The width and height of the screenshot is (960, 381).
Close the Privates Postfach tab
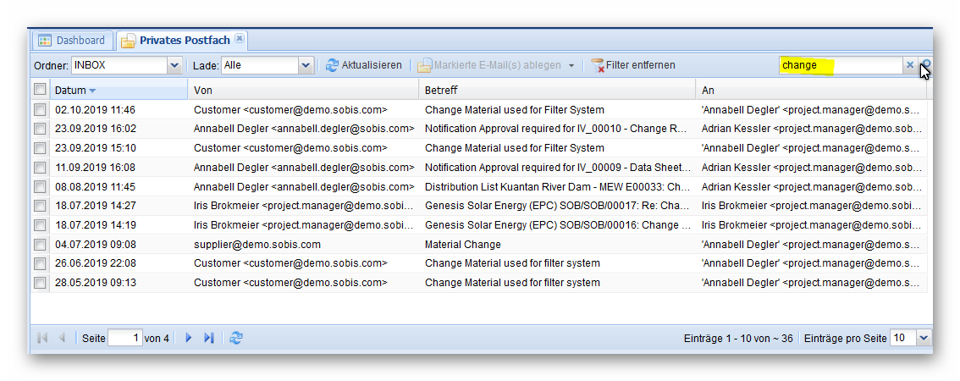point(240,39)
